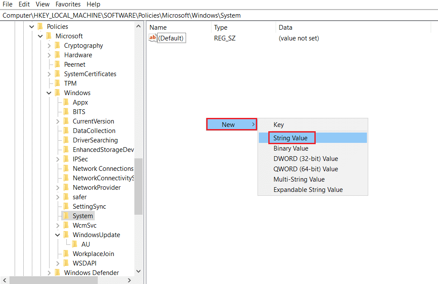This screenshot has height=284, width=438.
Task: Open the Favorites menu
Action: (68, 4)
